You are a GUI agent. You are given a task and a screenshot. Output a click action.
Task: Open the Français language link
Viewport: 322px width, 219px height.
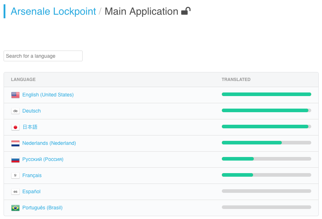pyautogui.click(x=32, y=176)
